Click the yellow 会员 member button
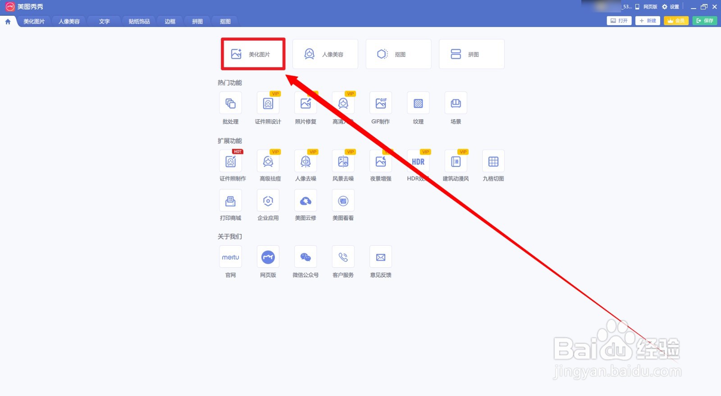 pyautogui.click(x=676, y=21)
